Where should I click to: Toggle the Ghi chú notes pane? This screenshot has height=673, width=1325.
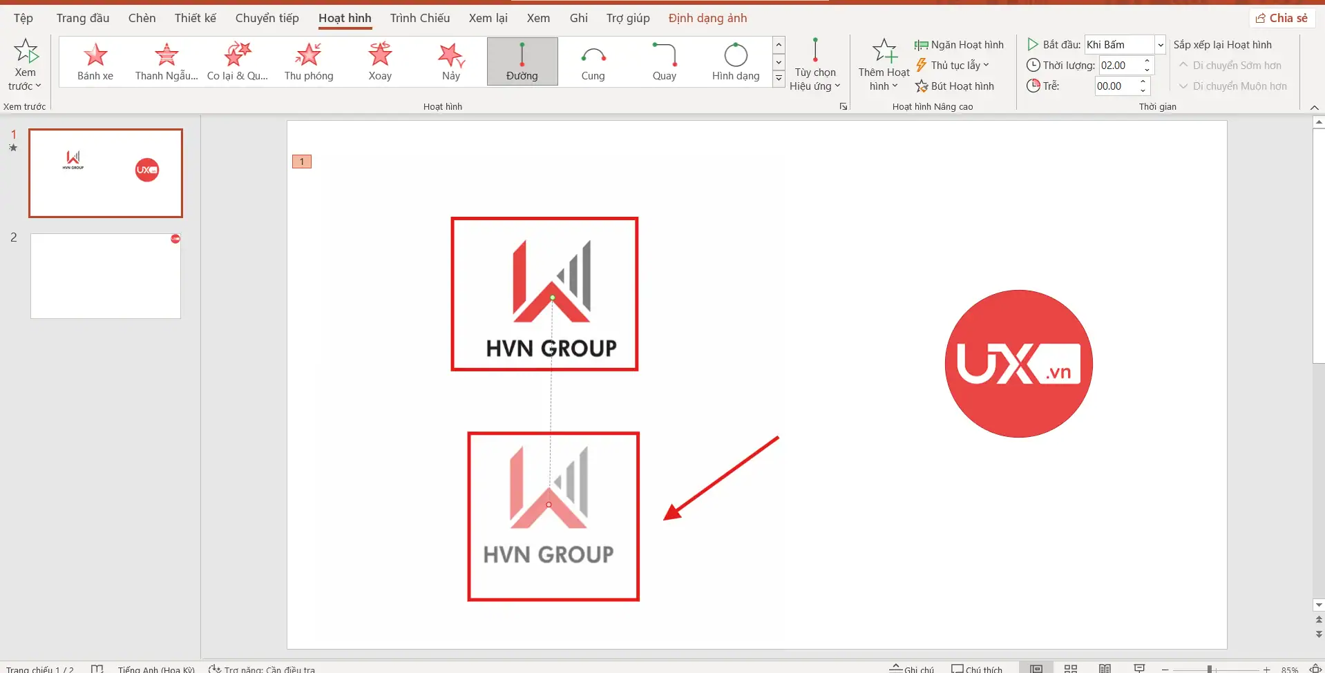[911, 668]
